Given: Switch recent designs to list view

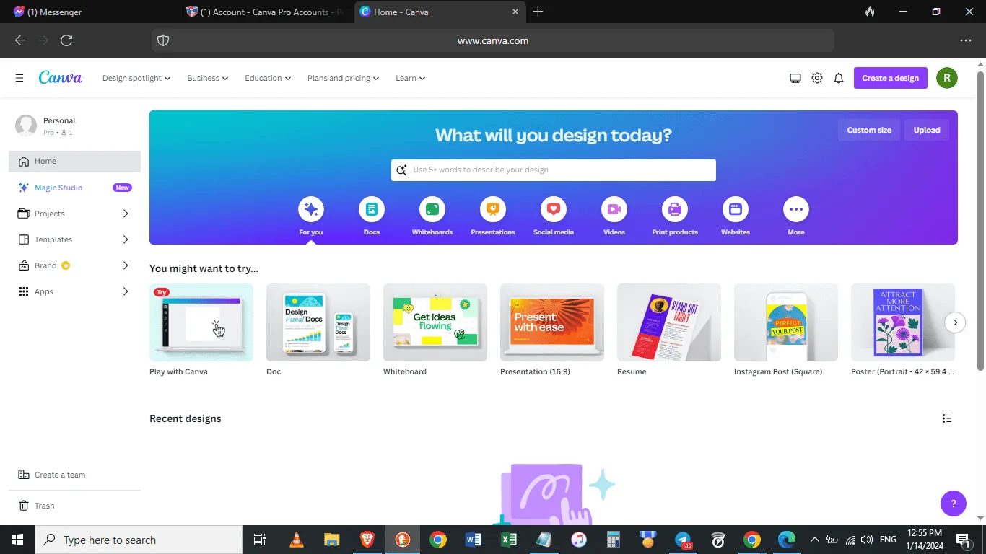Looking at the screenshot, I should coord(947,418).
